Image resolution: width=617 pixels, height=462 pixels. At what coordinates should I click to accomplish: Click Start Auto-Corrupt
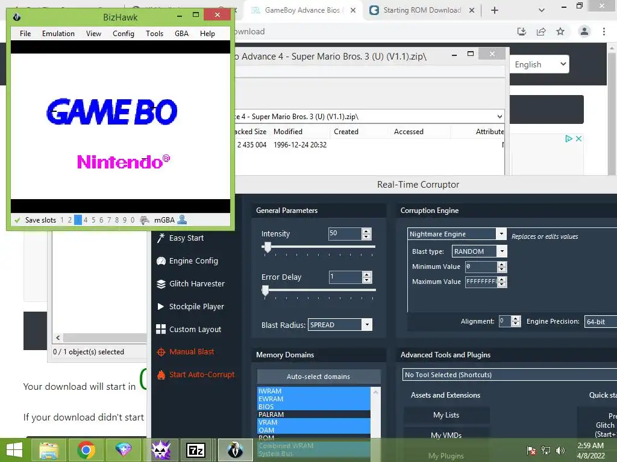pos(196,374)
